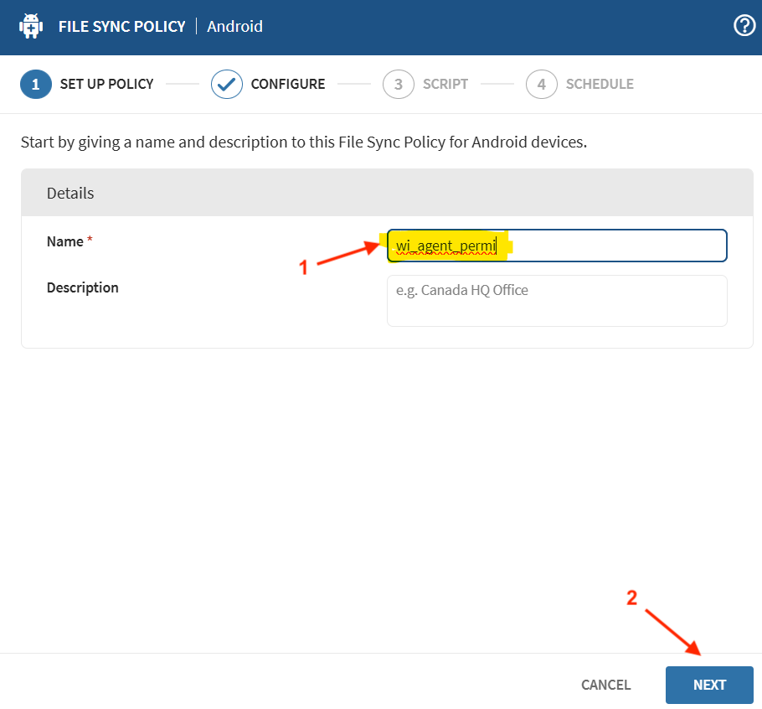Screen dimensions: 762x709
Task: Select the SCHEDULE step label
Action: (x=600, y=84)
